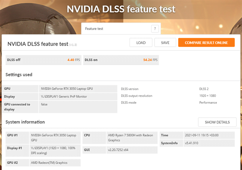Click the GUI label
The image size is (242, 170).
coord(87,150)
